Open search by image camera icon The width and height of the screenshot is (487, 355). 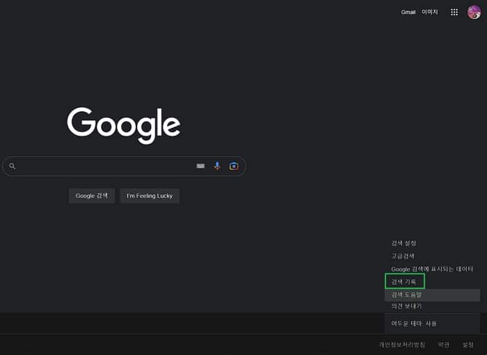coord(234,166)
